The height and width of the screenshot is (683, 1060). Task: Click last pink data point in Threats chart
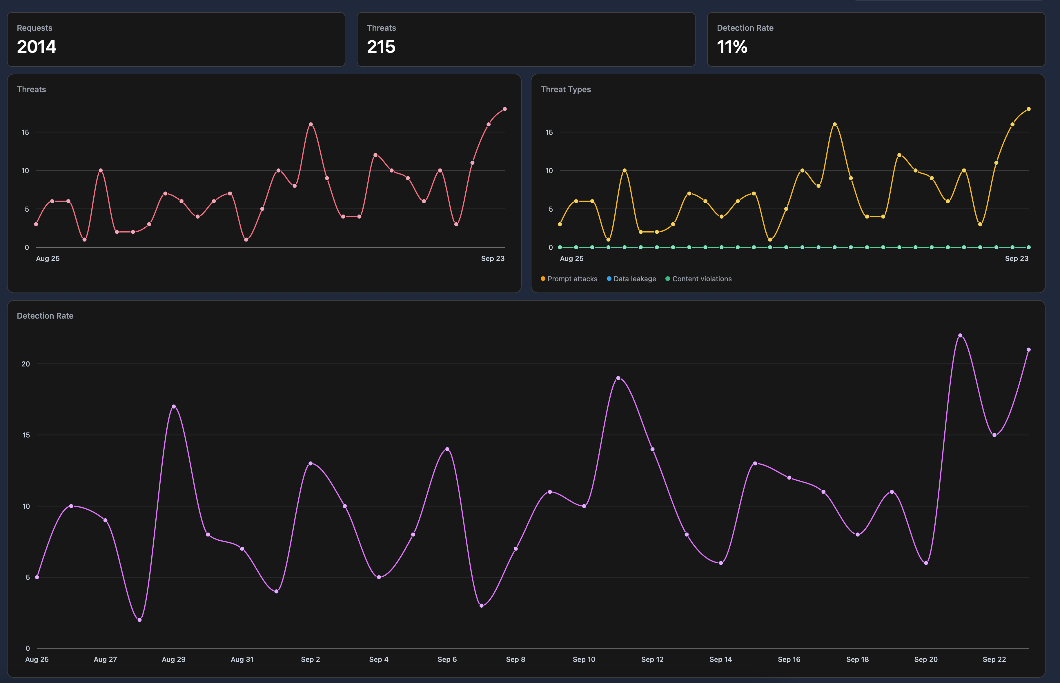[x=505, y=109]
